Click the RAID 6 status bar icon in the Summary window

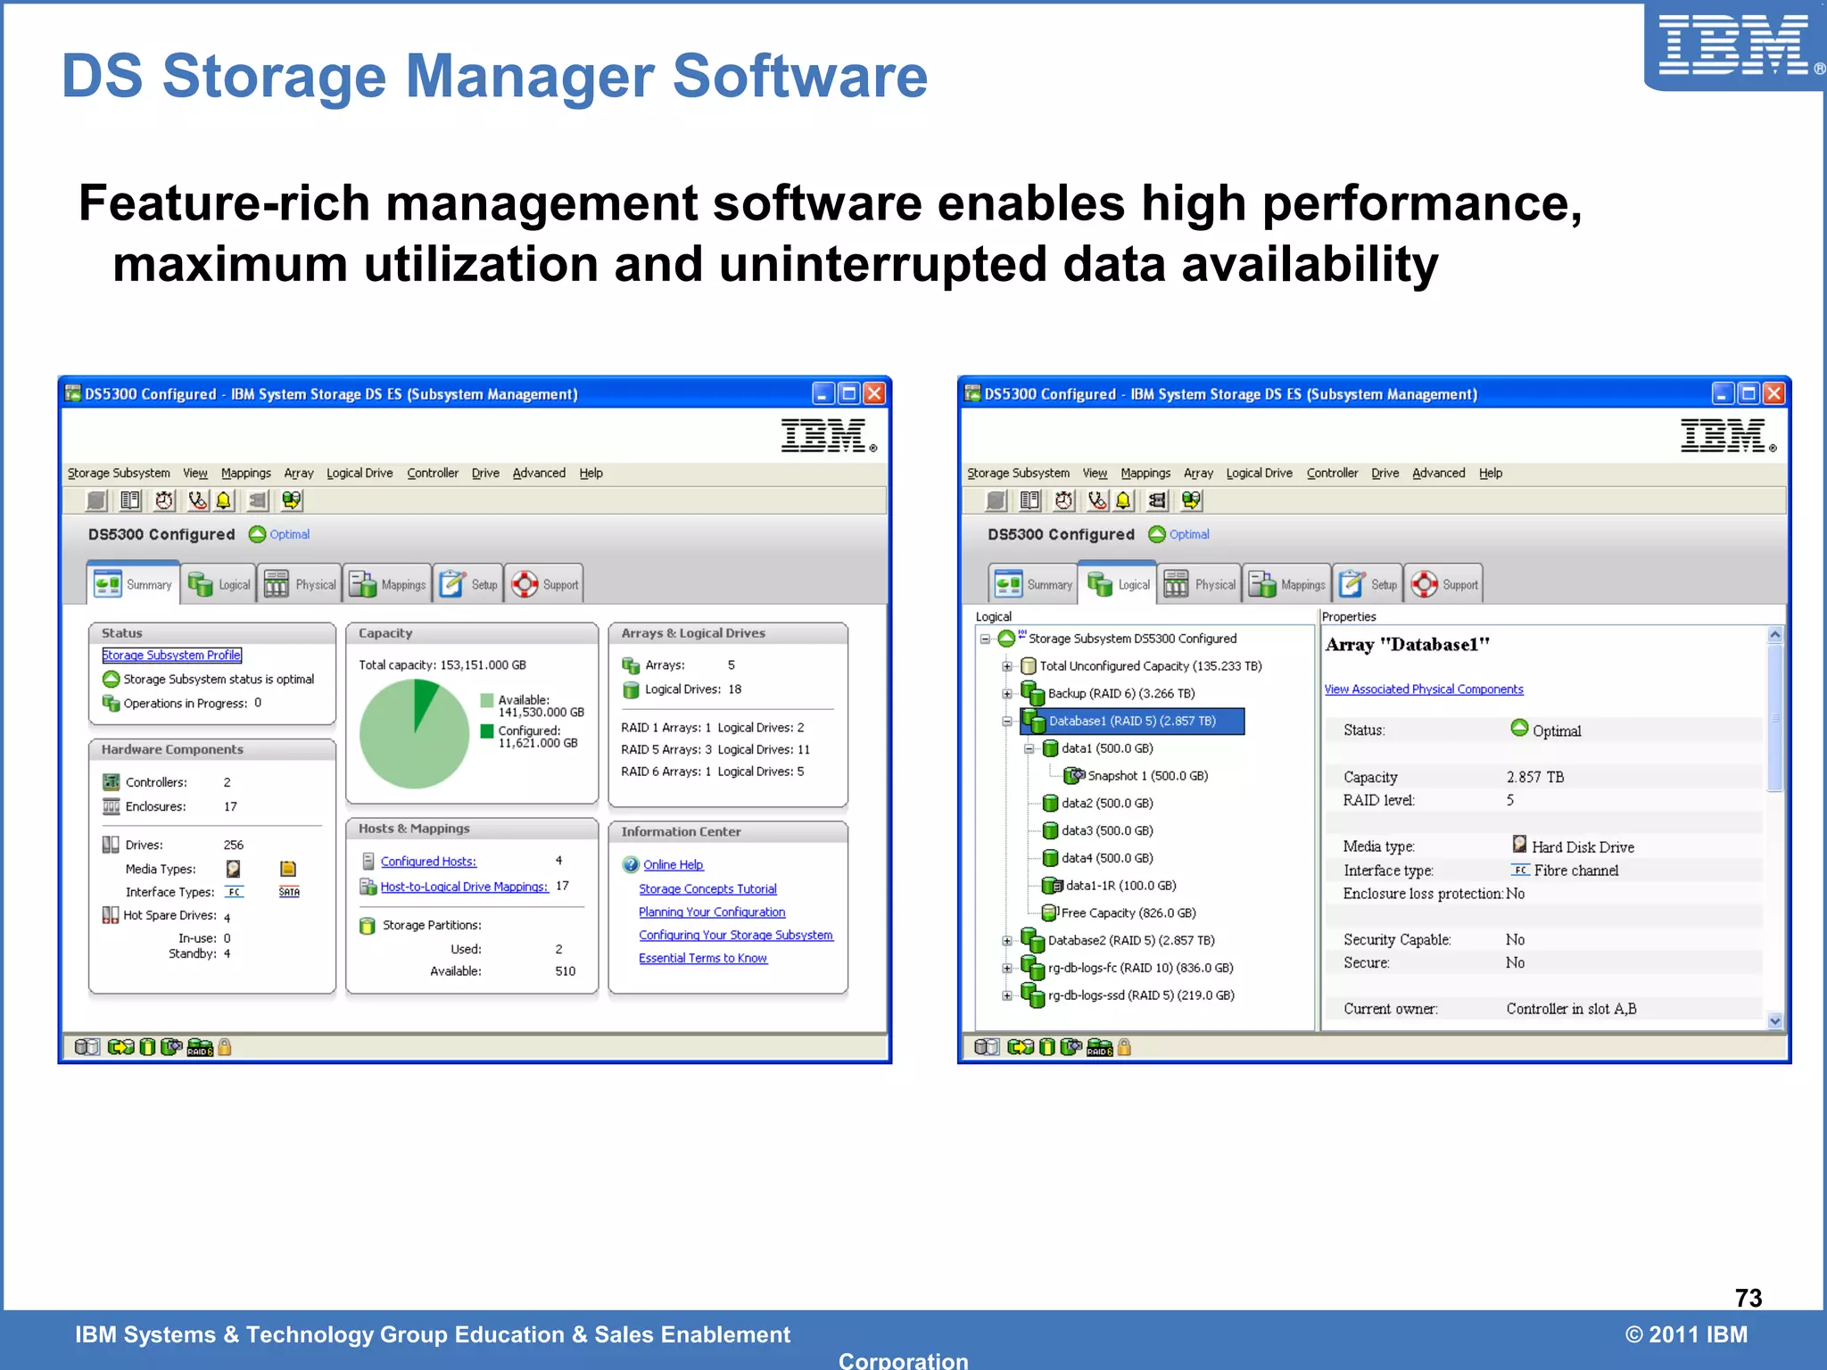(x=201, y=1047)
